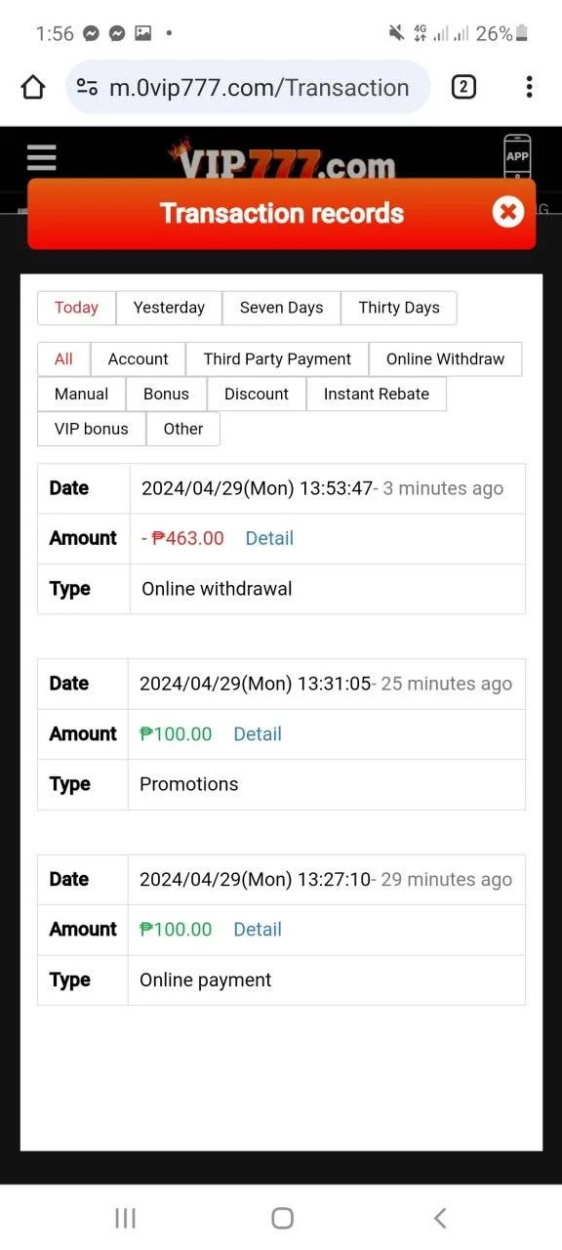562x1250 pixels.
Task: Open Detail for the Online payment entry
Action: click(258, 930)
